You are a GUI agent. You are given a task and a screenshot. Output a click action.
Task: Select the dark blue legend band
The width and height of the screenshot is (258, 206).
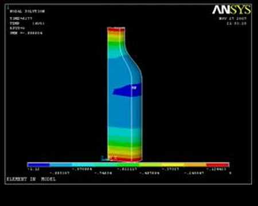(38, 165)
